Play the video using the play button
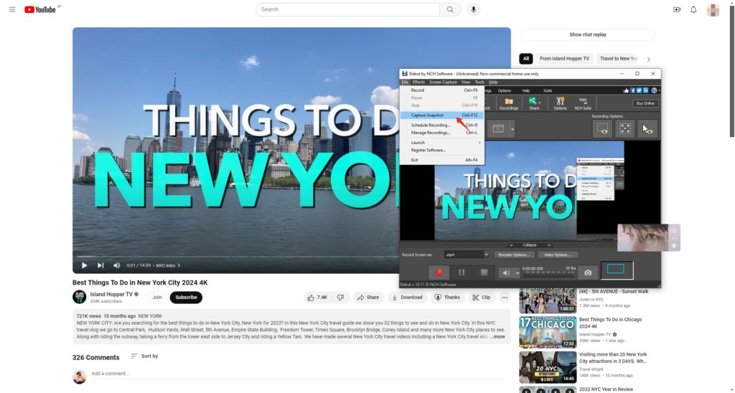The image size is (735, 393). (85, 265)
